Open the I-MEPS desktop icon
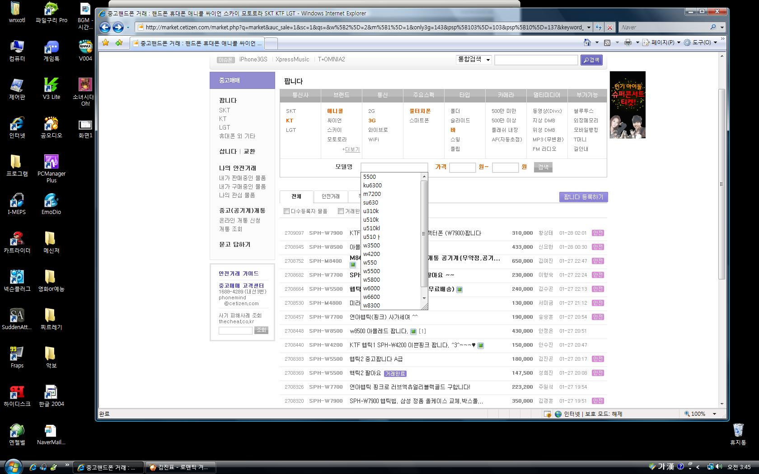Screen dimensions: 759x474 coord(17,204)
